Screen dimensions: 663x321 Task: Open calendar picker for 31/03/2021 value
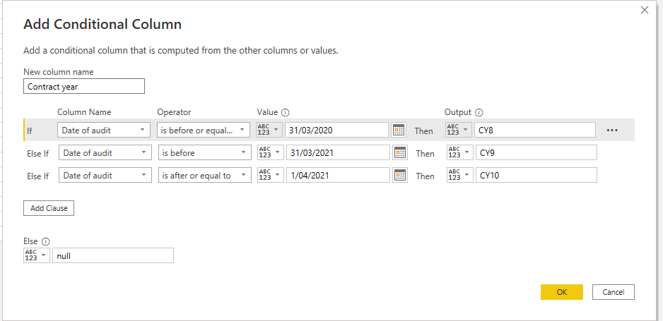400,152
